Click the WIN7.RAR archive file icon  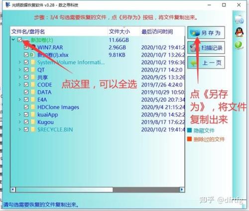[33, 47]
